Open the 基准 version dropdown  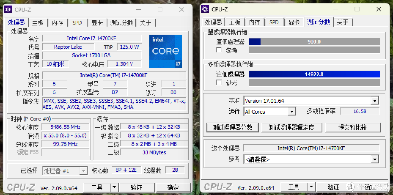375,101
